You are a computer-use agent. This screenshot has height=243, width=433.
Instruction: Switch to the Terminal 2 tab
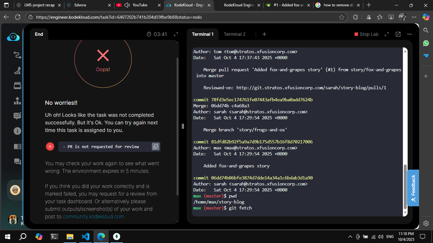(x=235, y=34)
